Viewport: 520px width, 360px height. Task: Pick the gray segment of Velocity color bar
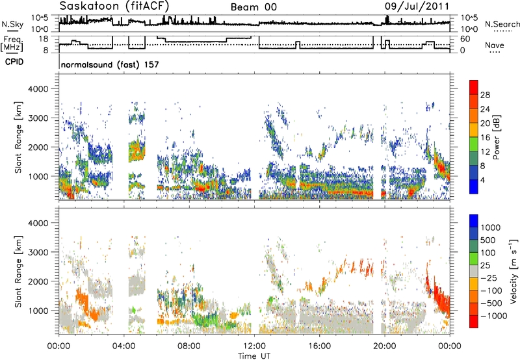[x=474, y=271]
